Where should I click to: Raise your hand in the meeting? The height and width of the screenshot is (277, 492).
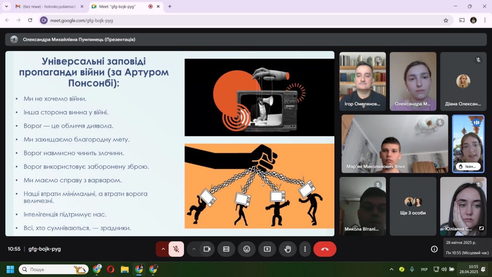point(288,249)
